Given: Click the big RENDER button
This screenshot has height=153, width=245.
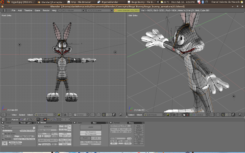Looking at the screenshot, I should [x=48, y=127].
